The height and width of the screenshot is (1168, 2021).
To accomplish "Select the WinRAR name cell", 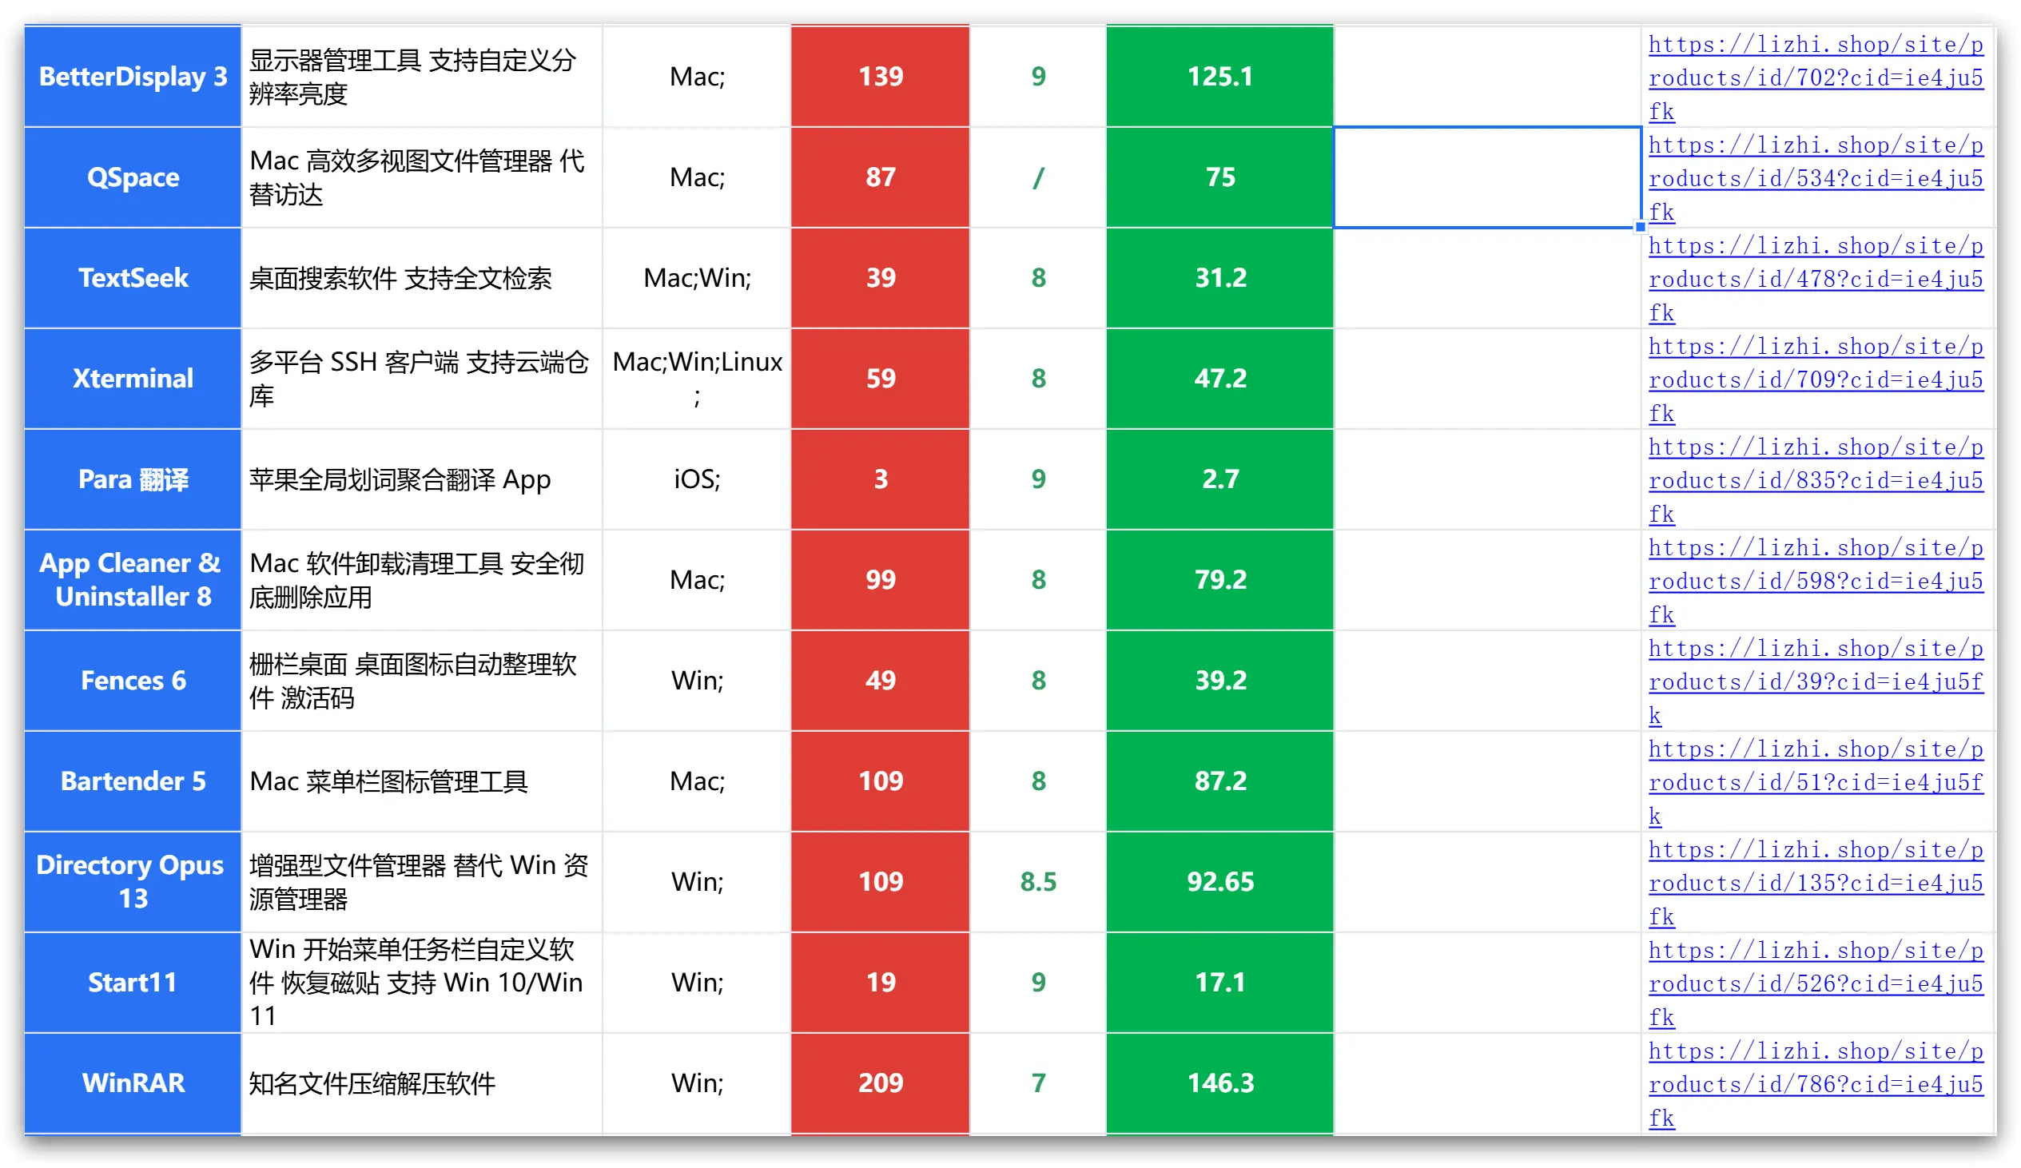I will point(133,1083).
